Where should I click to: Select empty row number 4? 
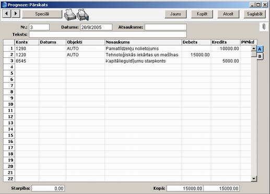[x=9, y=67]
